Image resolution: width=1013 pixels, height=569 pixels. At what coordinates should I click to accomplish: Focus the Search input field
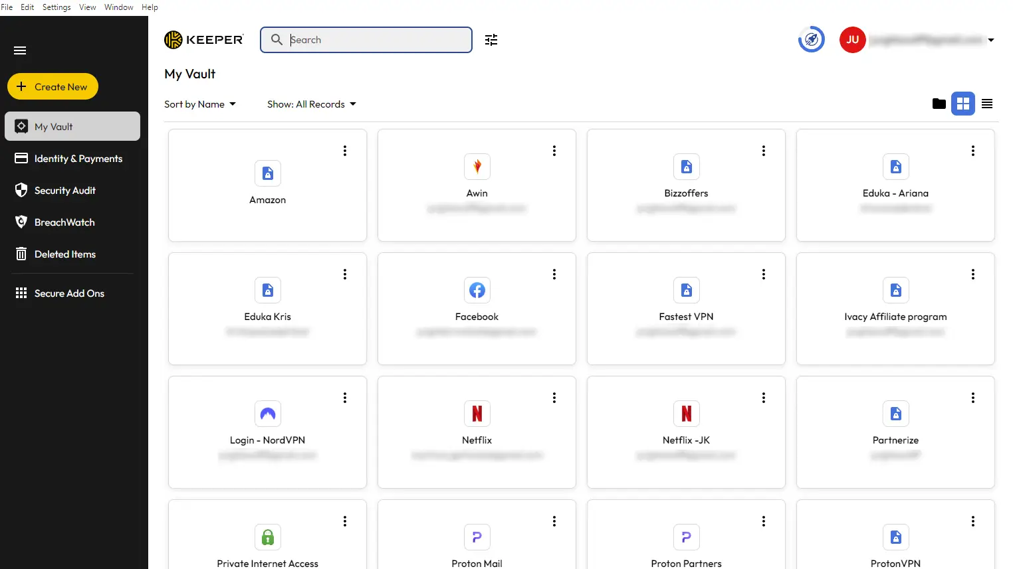click(366, 40)
